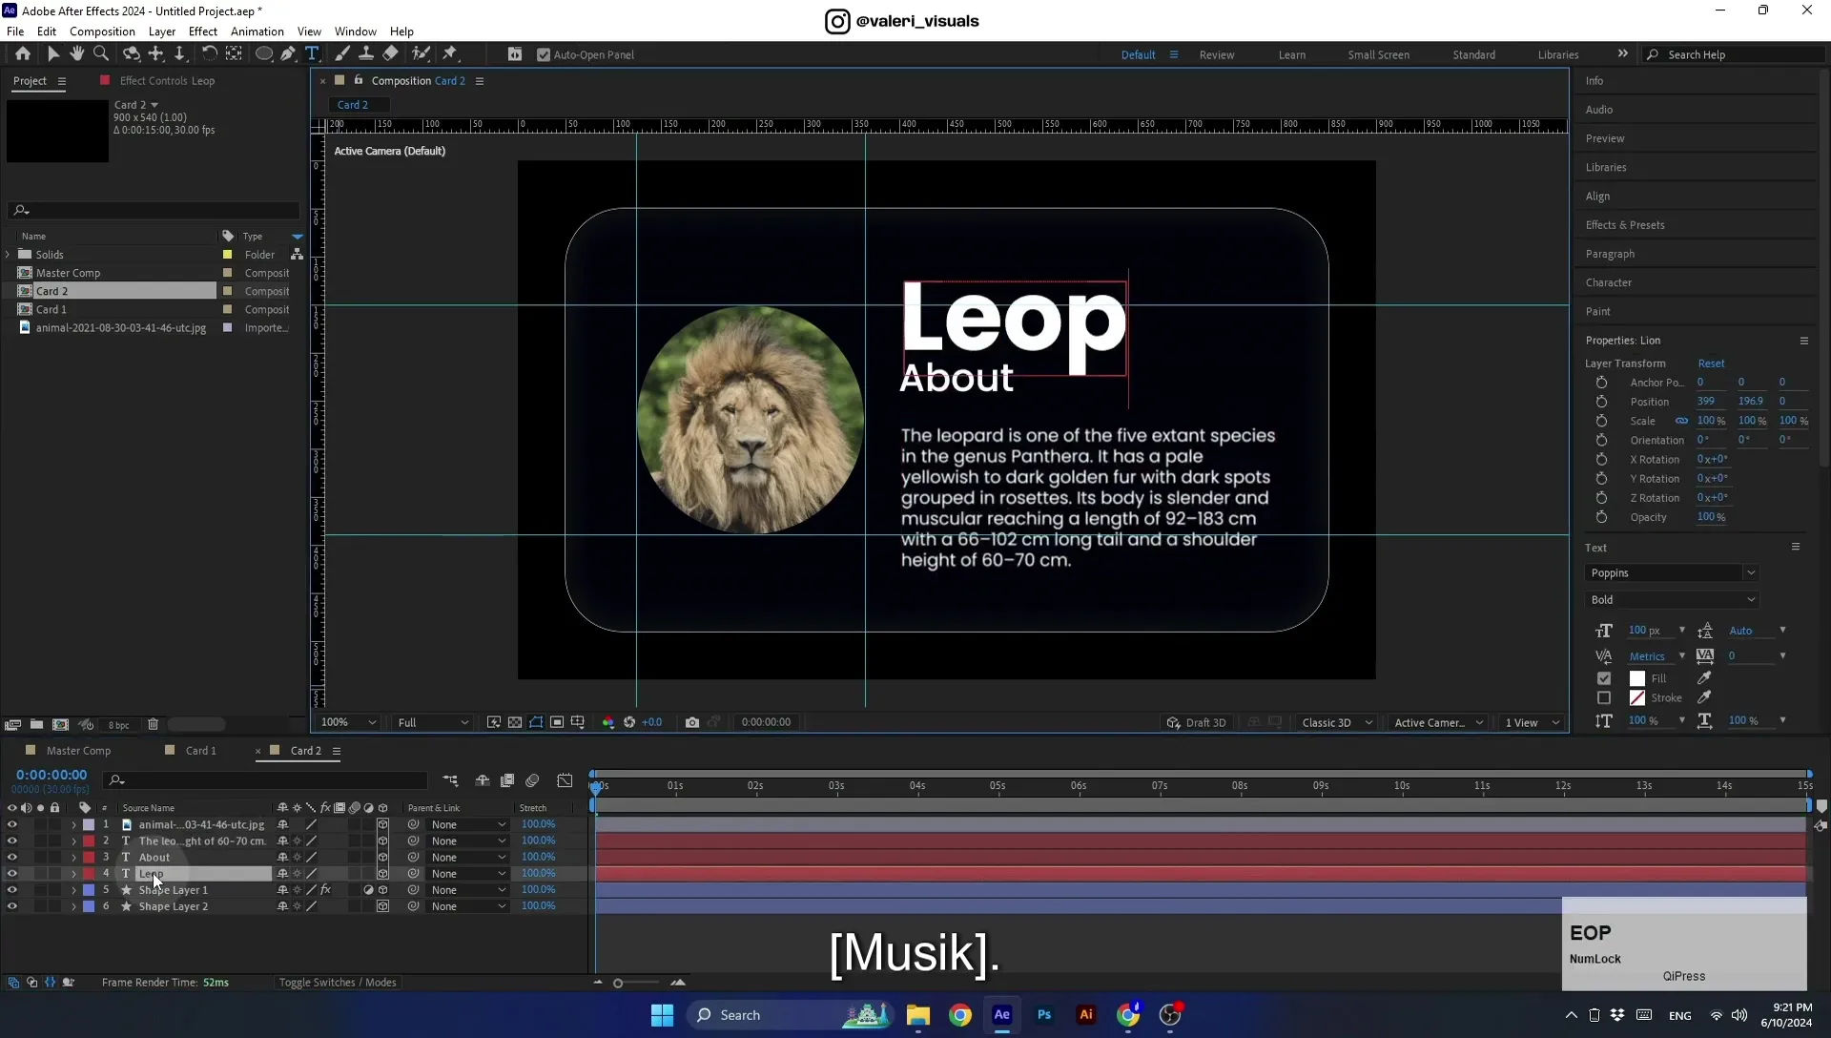
Task: Select the Eraser tool
Action: coord(391,54)
